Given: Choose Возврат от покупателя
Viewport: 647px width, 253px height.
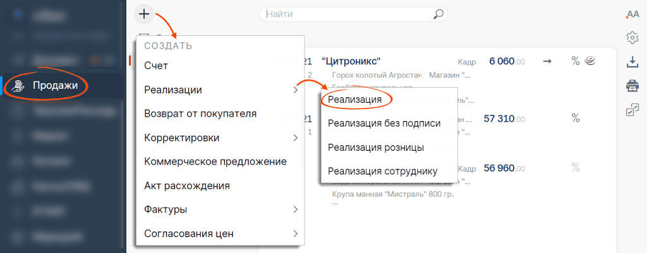Looking at the screenshot, I should [200, 114].
